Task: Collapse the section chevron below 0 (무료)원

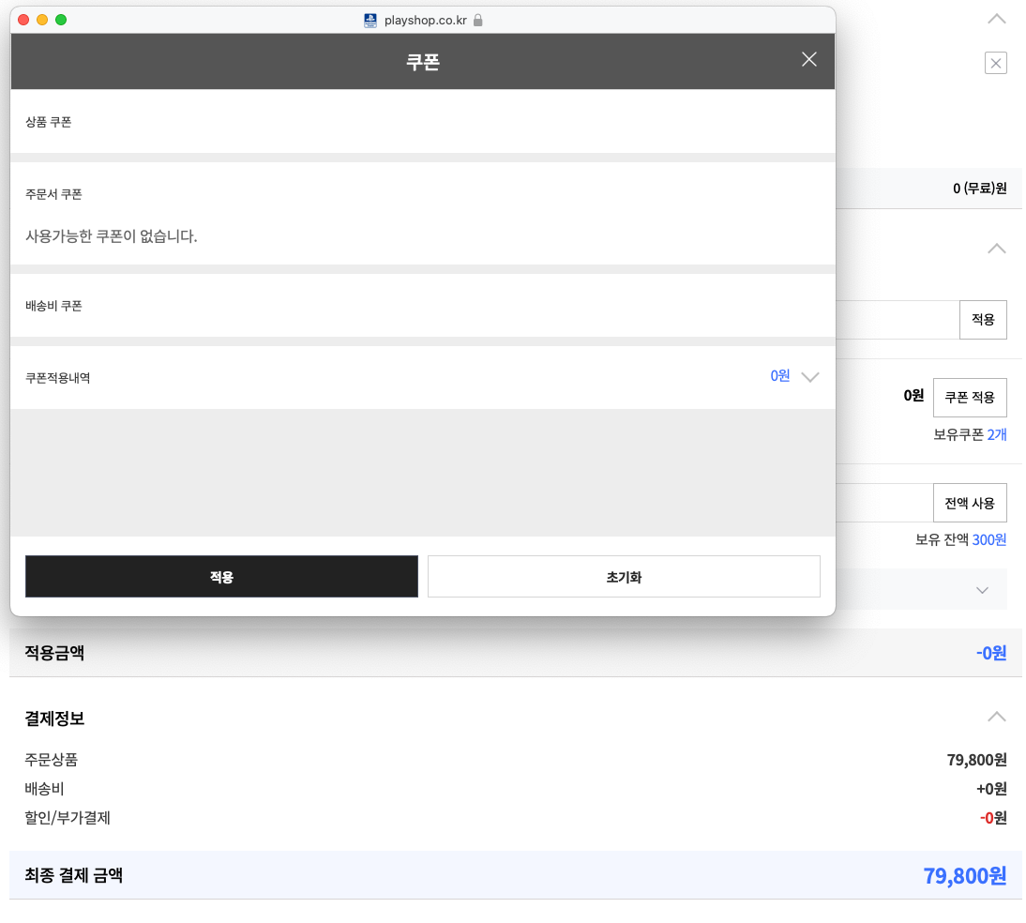Action: point(997,250)
